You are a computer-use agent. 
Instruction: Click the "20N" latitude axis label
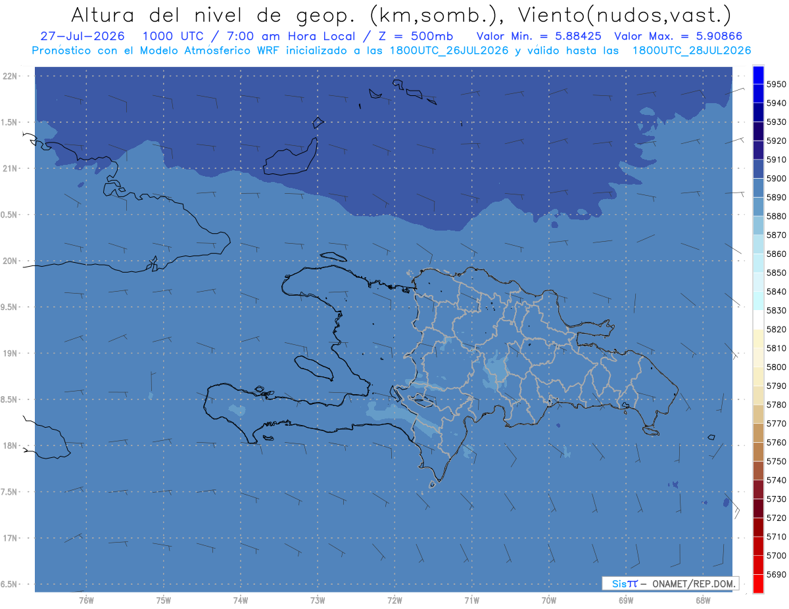tap(9, 261)
